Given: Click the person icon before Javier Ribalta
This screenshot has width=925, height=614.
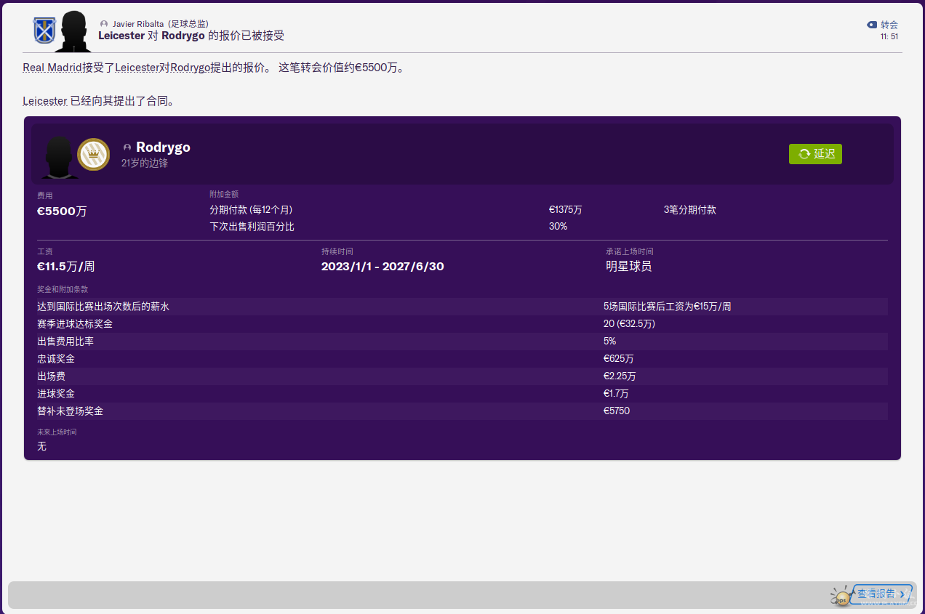Looking at the screenshot, I should click(104, 24).
